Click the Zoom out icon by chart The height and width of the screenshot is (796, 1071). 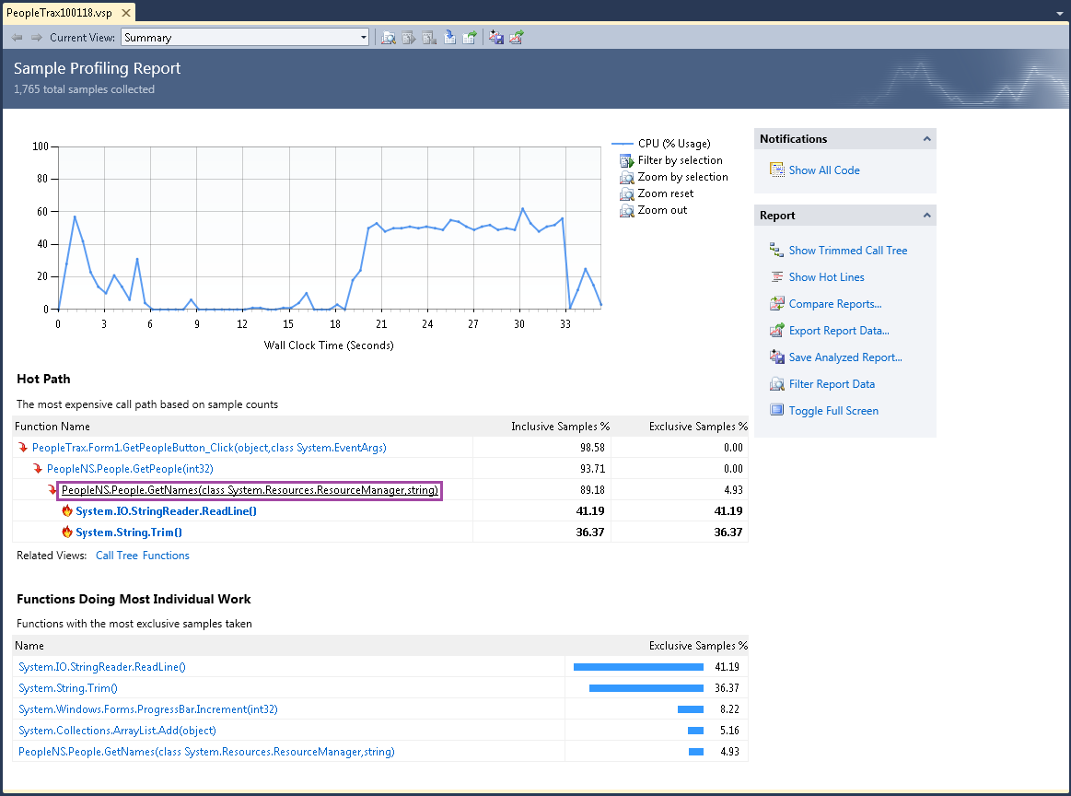[627, 210]
